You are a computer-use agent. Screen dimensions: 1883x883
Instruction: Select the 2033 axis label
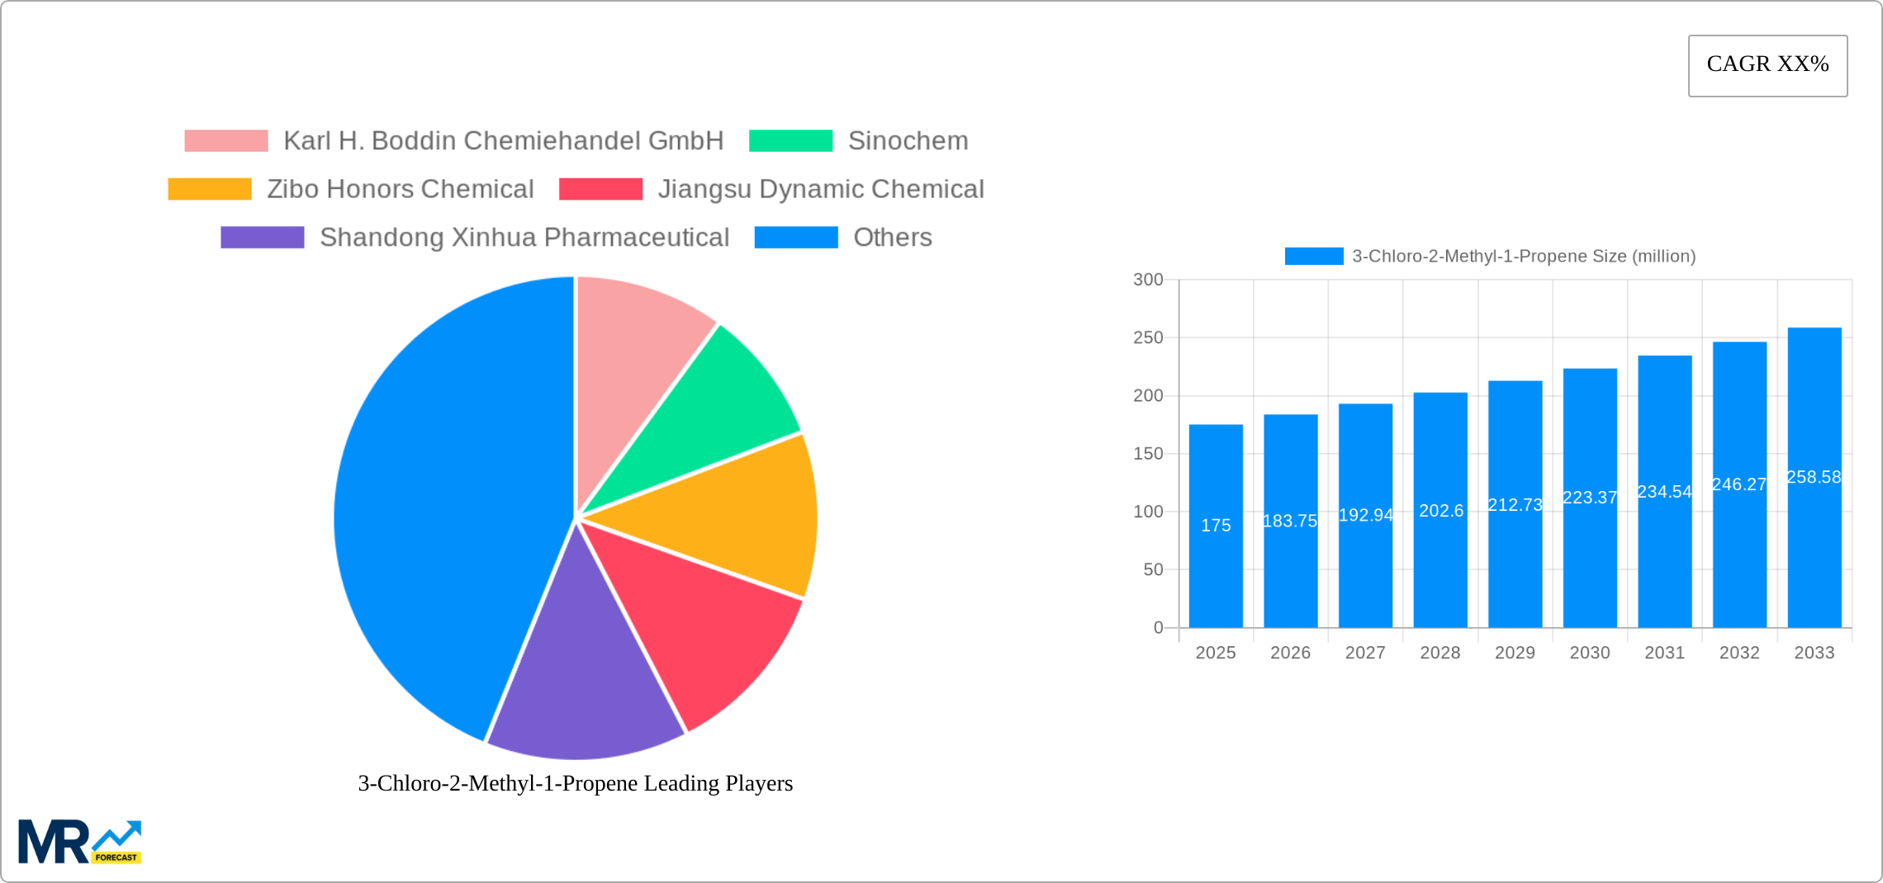pos(1814,652)
